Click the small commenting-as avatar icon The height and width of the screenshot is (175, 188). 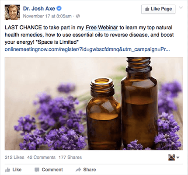point(171,157)
